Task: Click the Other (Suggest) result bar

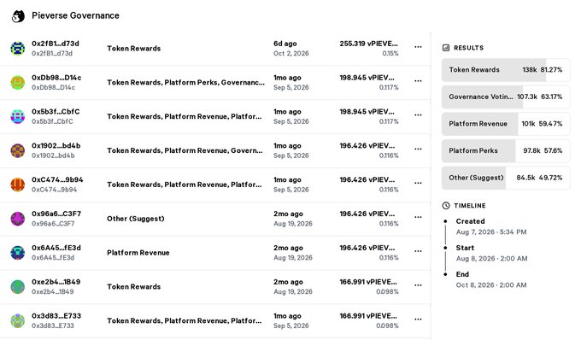Action: [x=506, y=178]
